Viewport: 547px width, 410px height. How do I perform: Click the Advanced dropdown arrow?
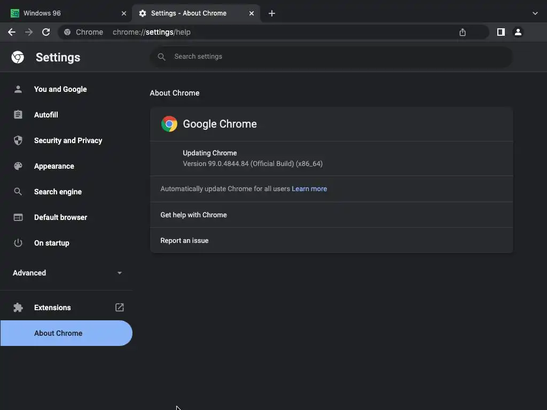[x=120, y=273]
